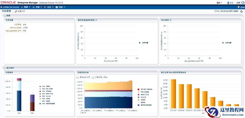Viewport: 245px width, 118px height.
Task: Collapse the 统计信息 section
Action: [x=5, y=68]
